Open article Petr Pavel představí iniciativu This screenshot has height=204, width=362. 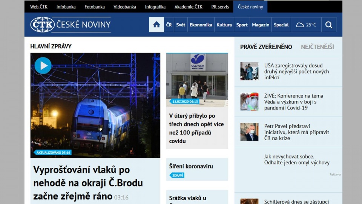(x=297, y=132)
